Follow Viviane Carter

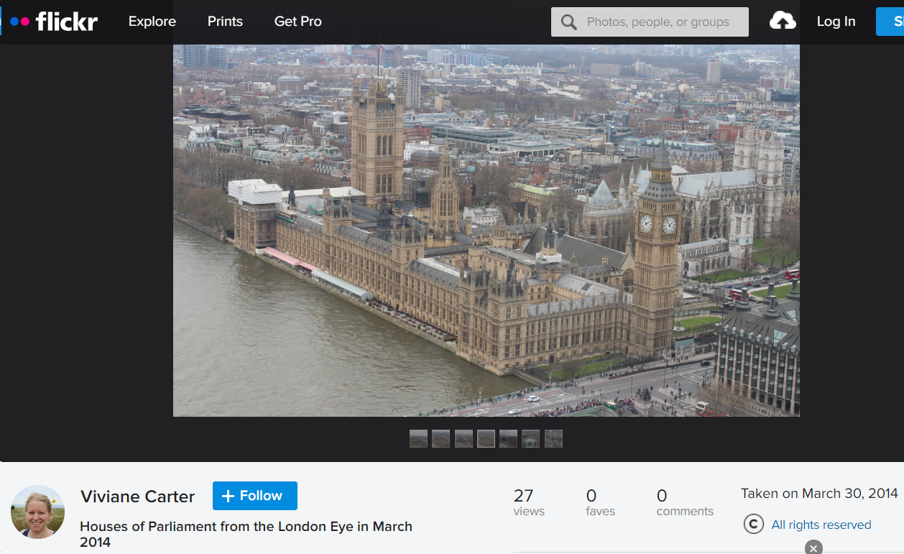tap(255, 496)
